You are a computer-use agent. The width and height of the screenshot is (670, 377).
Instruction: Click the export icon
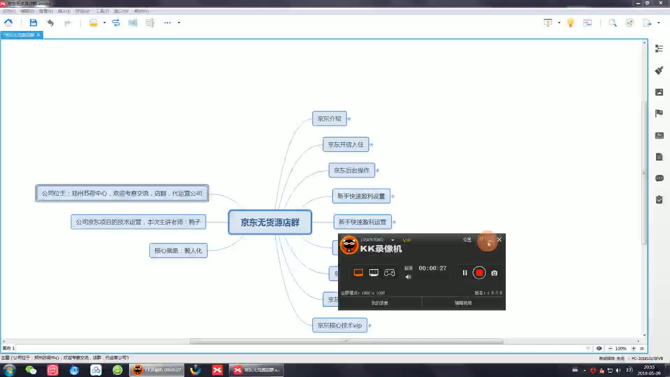[647, 23]
